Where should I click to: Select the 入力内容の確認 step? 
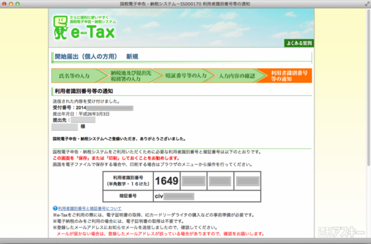pyautogui.click(x=237, y=76)
